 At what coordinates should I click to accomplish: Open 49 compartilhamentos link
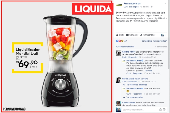click(x=125, y=47)
